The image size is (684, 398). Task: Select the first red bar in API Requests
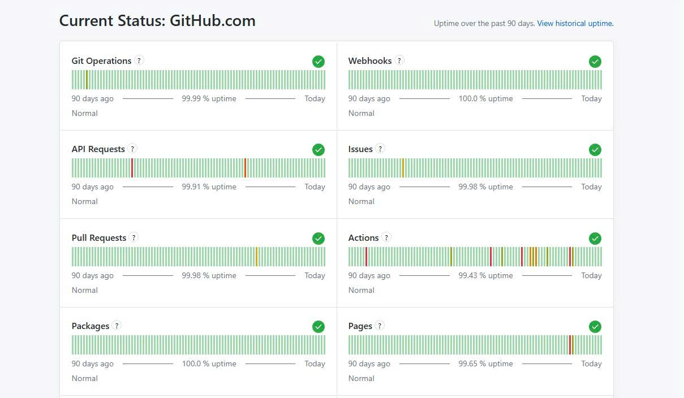coord(132,168)
